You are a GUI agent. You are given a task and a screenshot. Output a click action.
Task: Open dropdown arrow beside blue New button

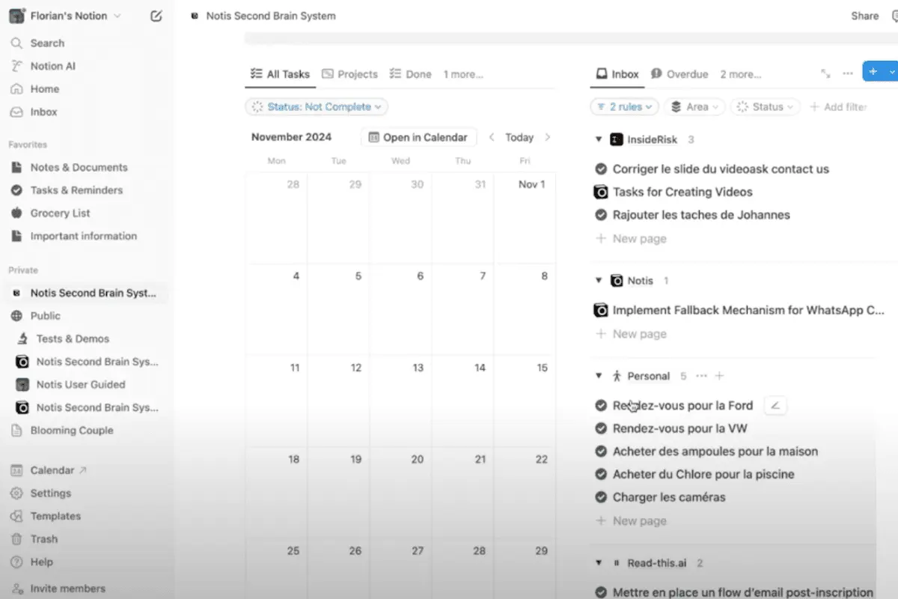[x=891, y=72]
